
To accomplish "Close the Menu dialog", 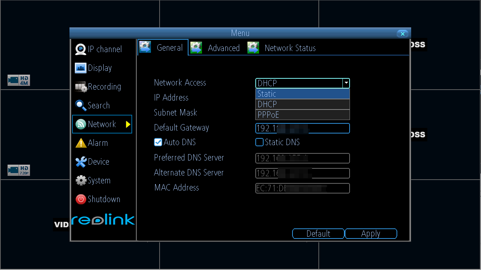I will (403, 34).
